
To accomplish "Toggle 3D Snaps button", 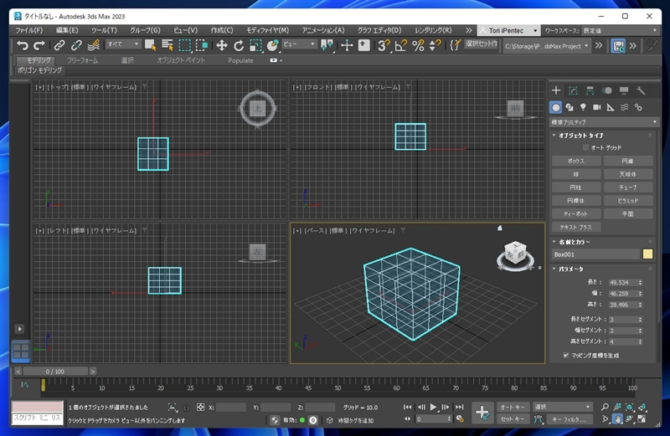I will [384, 45].
